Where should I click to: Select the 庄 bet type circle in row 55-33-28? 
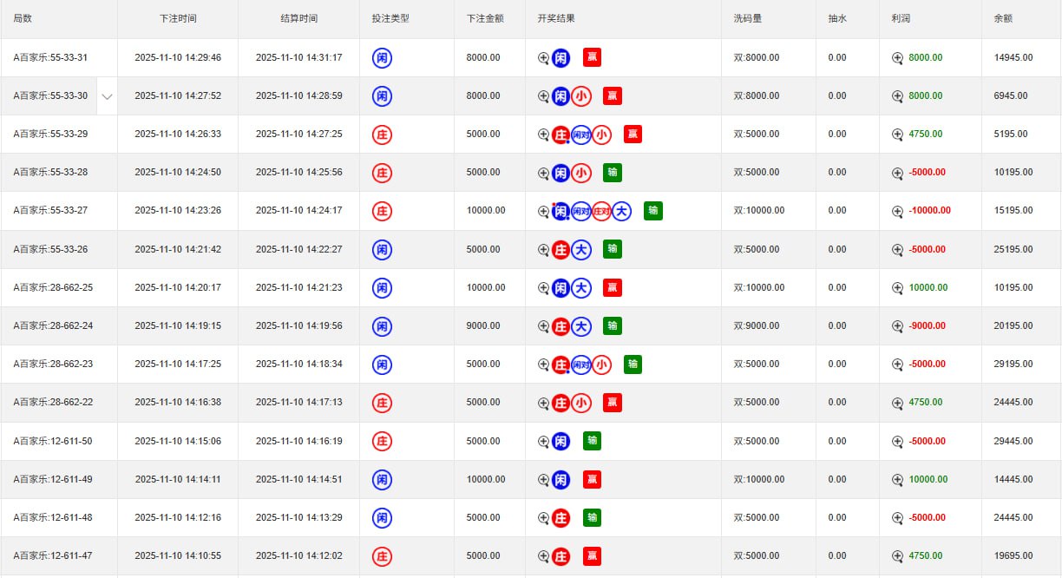tap(382, 173)
